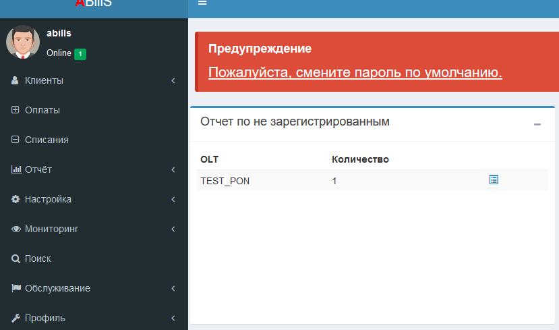Click the abills user avatar
Image resolution: width=559 pixels, height=330 pixels.
pos(23,42)
